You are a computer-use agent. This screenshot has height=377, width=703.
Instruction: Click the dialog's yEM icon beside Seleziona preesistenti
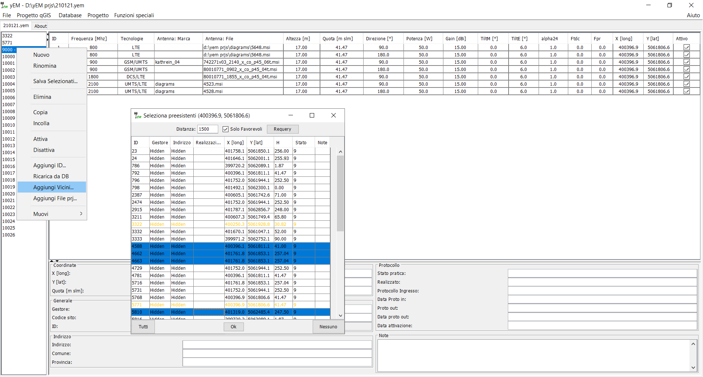click(x=138, y=116)
